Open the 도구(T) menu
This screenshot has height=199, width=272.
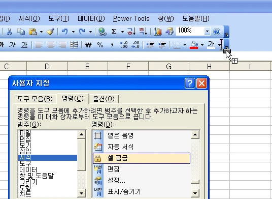coord(59,18)
